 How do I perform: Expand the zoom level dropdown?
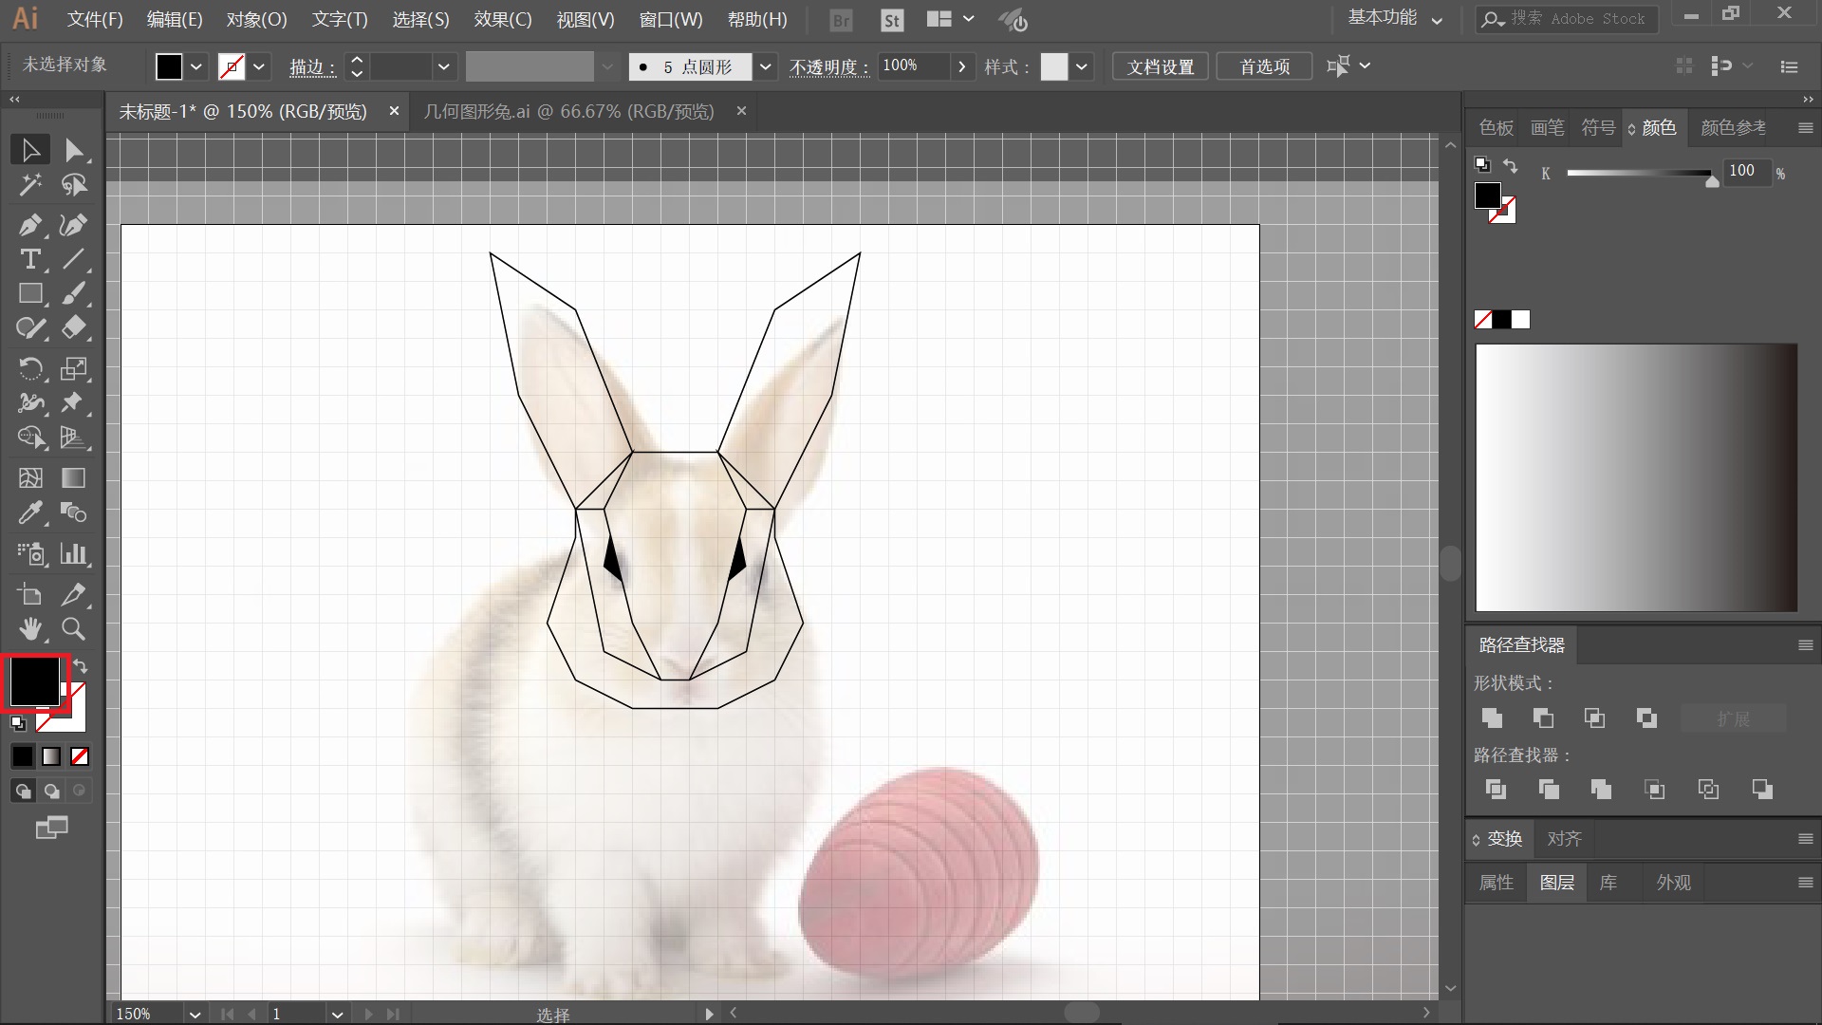(195, 1014)
